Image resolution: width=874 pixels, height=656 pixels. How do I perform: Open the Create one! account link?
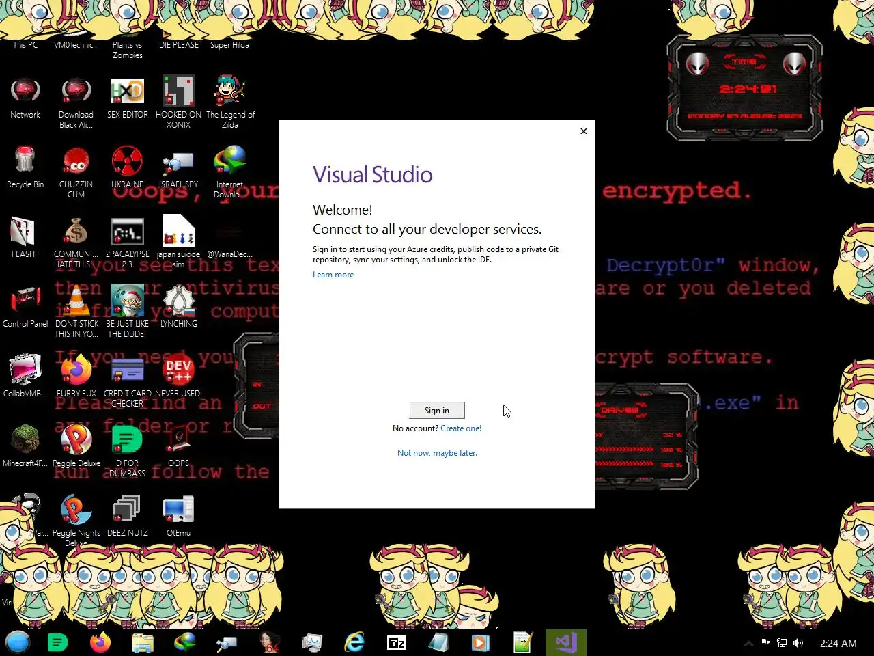[x=461, y=428]
